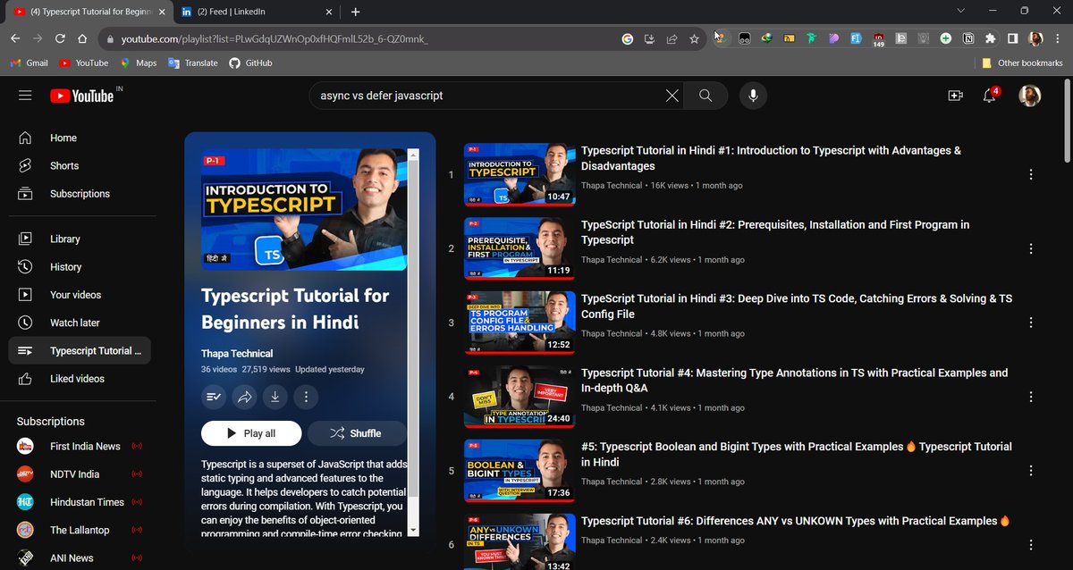Open Library in sidebar

tap(80, 239)
